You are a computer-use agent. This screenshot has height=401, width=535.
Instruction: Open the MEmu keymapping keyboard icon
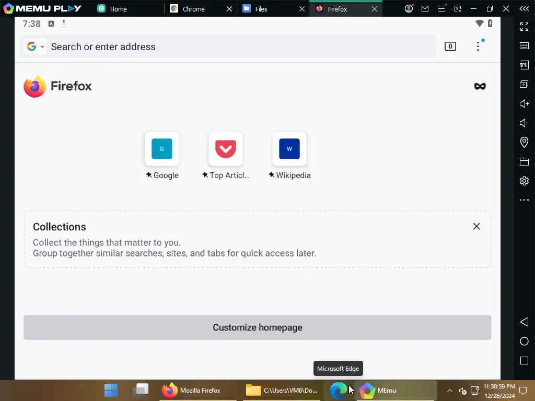click(x=524, y=46)
